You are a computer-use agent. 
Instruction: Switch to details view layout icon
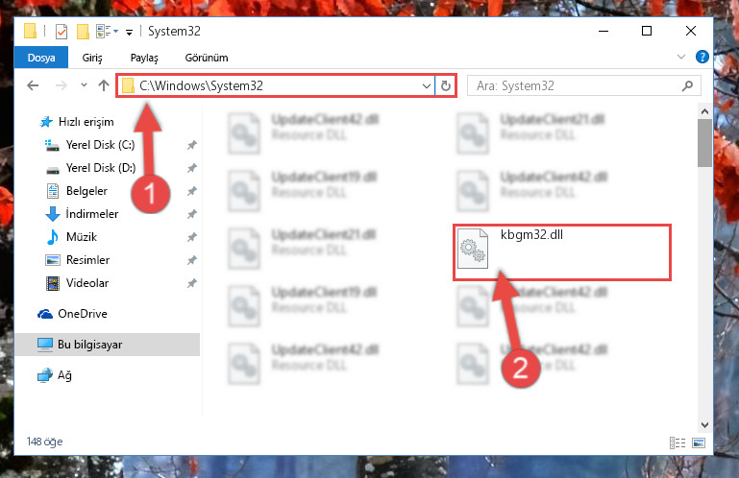tap(677, 442)
